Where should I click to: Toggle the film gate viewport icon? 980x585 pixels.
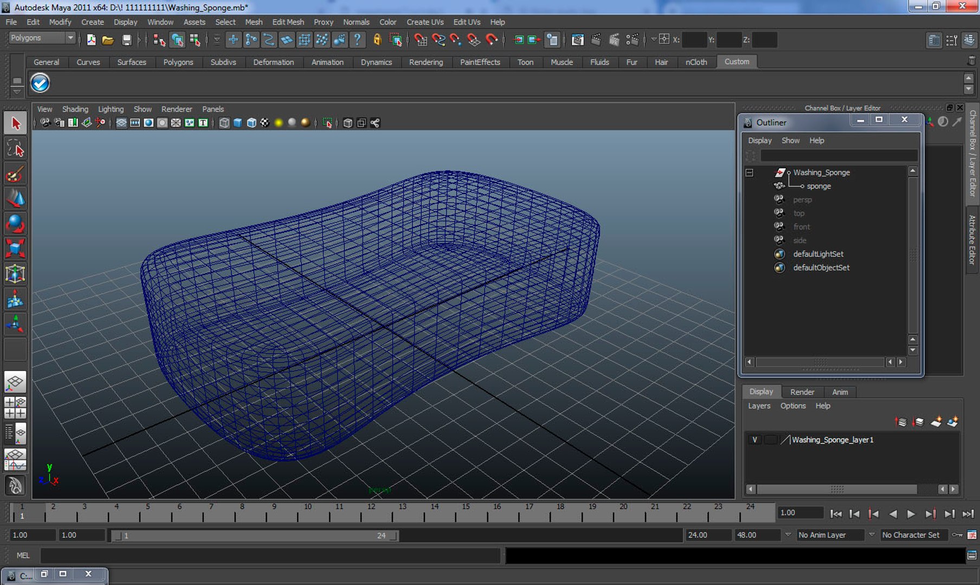coord(134,123)
